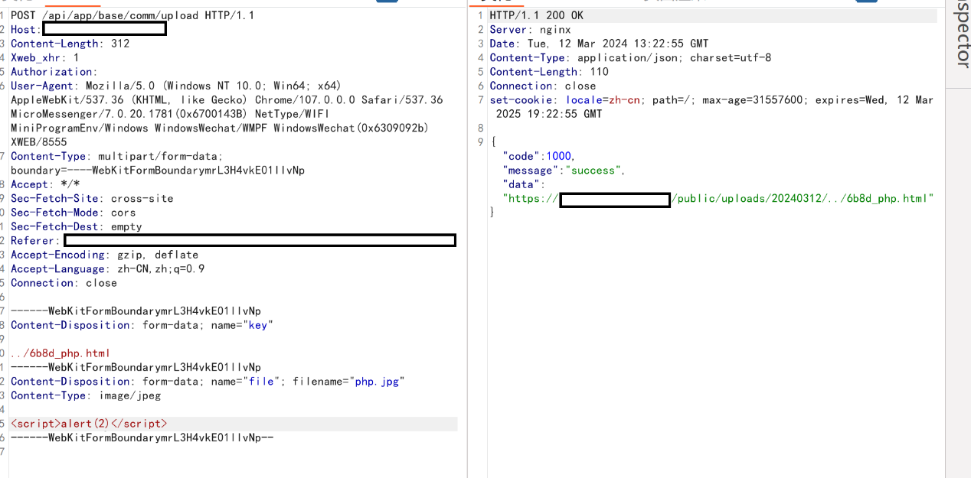The width and height of the screenshot is (971, 478).
Task: Click the Referer header name
Action: point(34,241)
